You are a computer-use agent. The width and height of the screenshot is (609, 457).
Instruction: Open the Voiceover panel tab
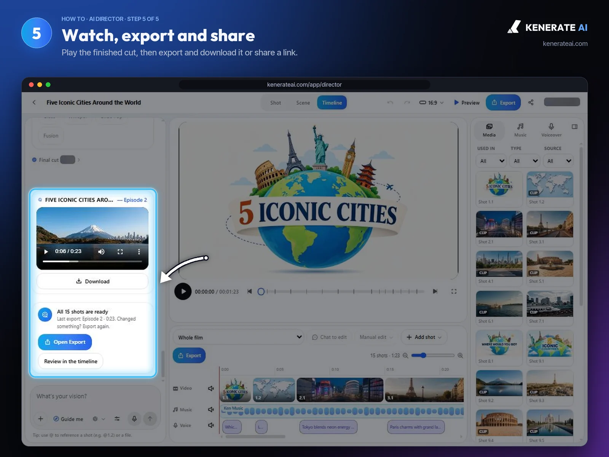[551, 130]
